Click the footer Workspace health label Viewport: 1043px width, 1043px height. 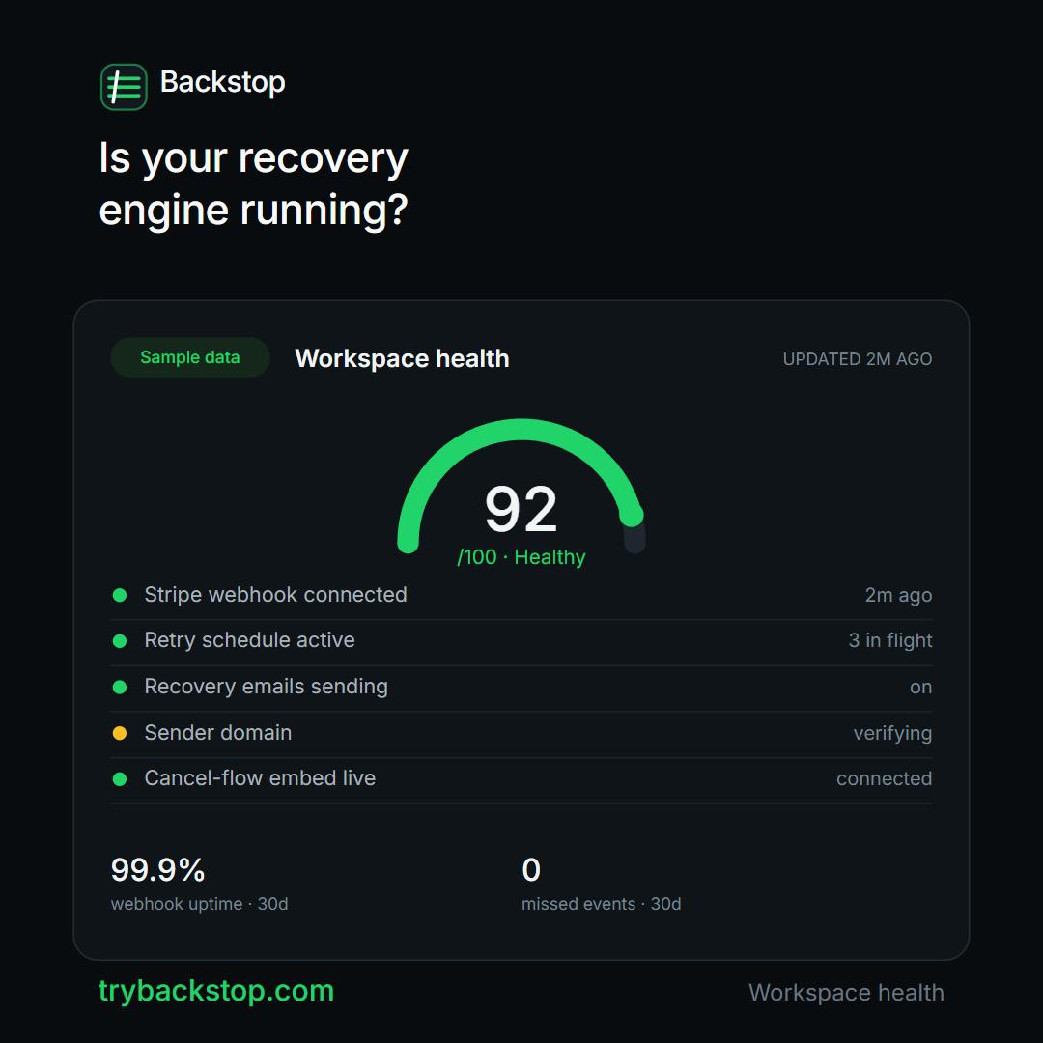point(846,993)
